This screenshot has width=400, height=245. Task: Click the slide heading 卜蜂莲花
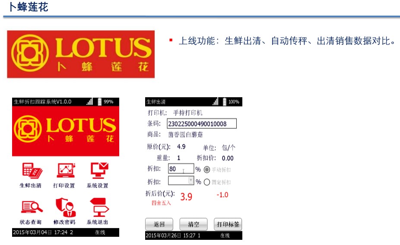[28, 7]
